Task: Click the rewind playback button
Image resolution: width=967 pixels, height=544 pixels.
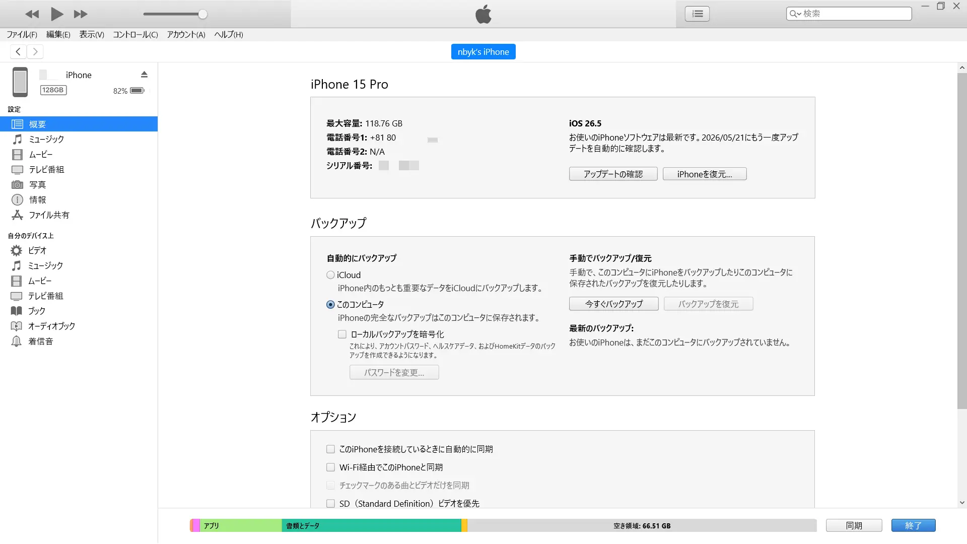Action: pos(32,14)
